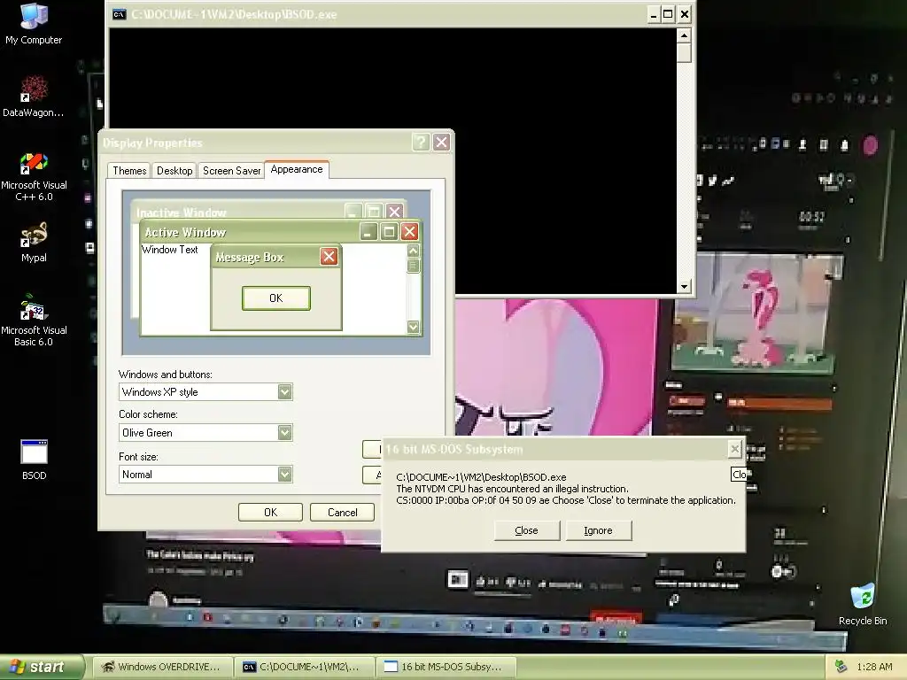Click the Active Window preview maximize icon
The height and width of the screenshot is (680, 907).
coord(389,232)
